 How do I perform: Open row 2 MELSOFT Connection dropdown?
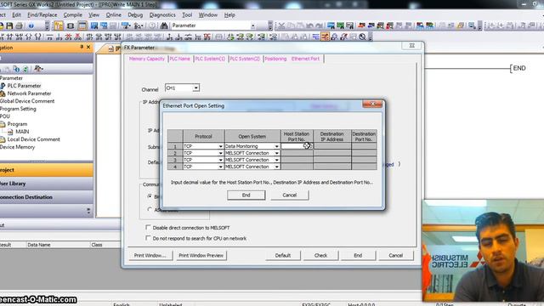[x=276, y=153]
